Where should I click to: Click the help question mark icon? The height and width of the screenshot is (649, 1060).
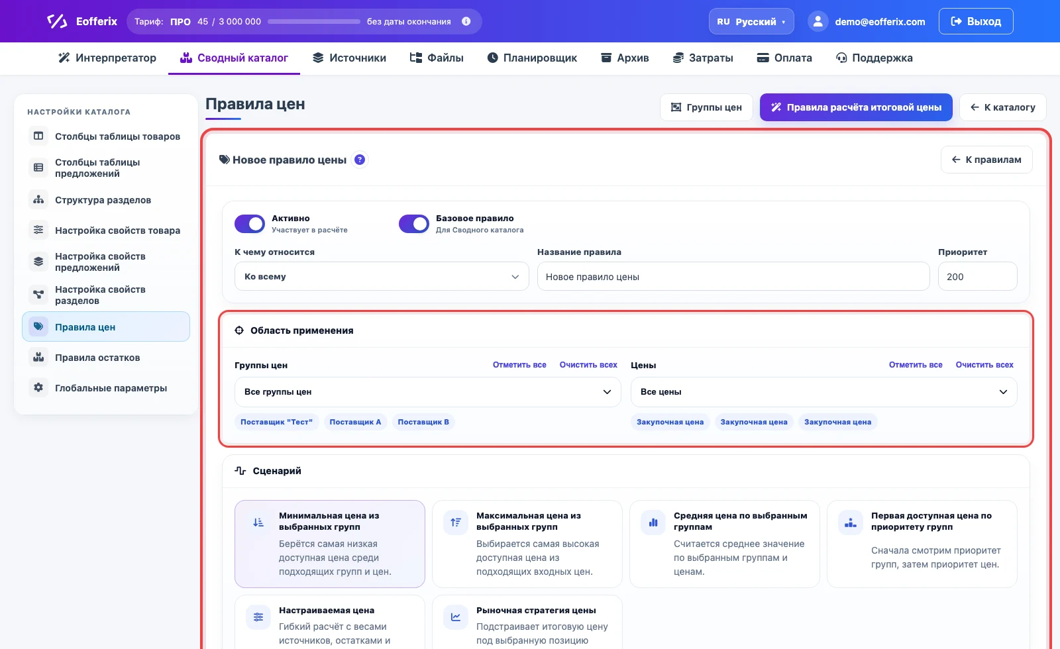(x=360, y=160)
